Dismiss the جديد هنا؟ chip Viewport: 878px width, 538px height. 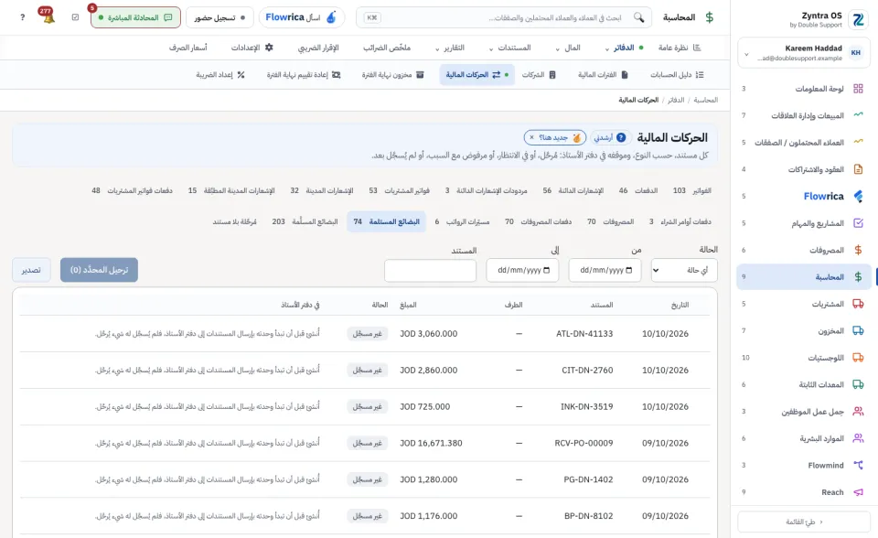tap(532, 137)
